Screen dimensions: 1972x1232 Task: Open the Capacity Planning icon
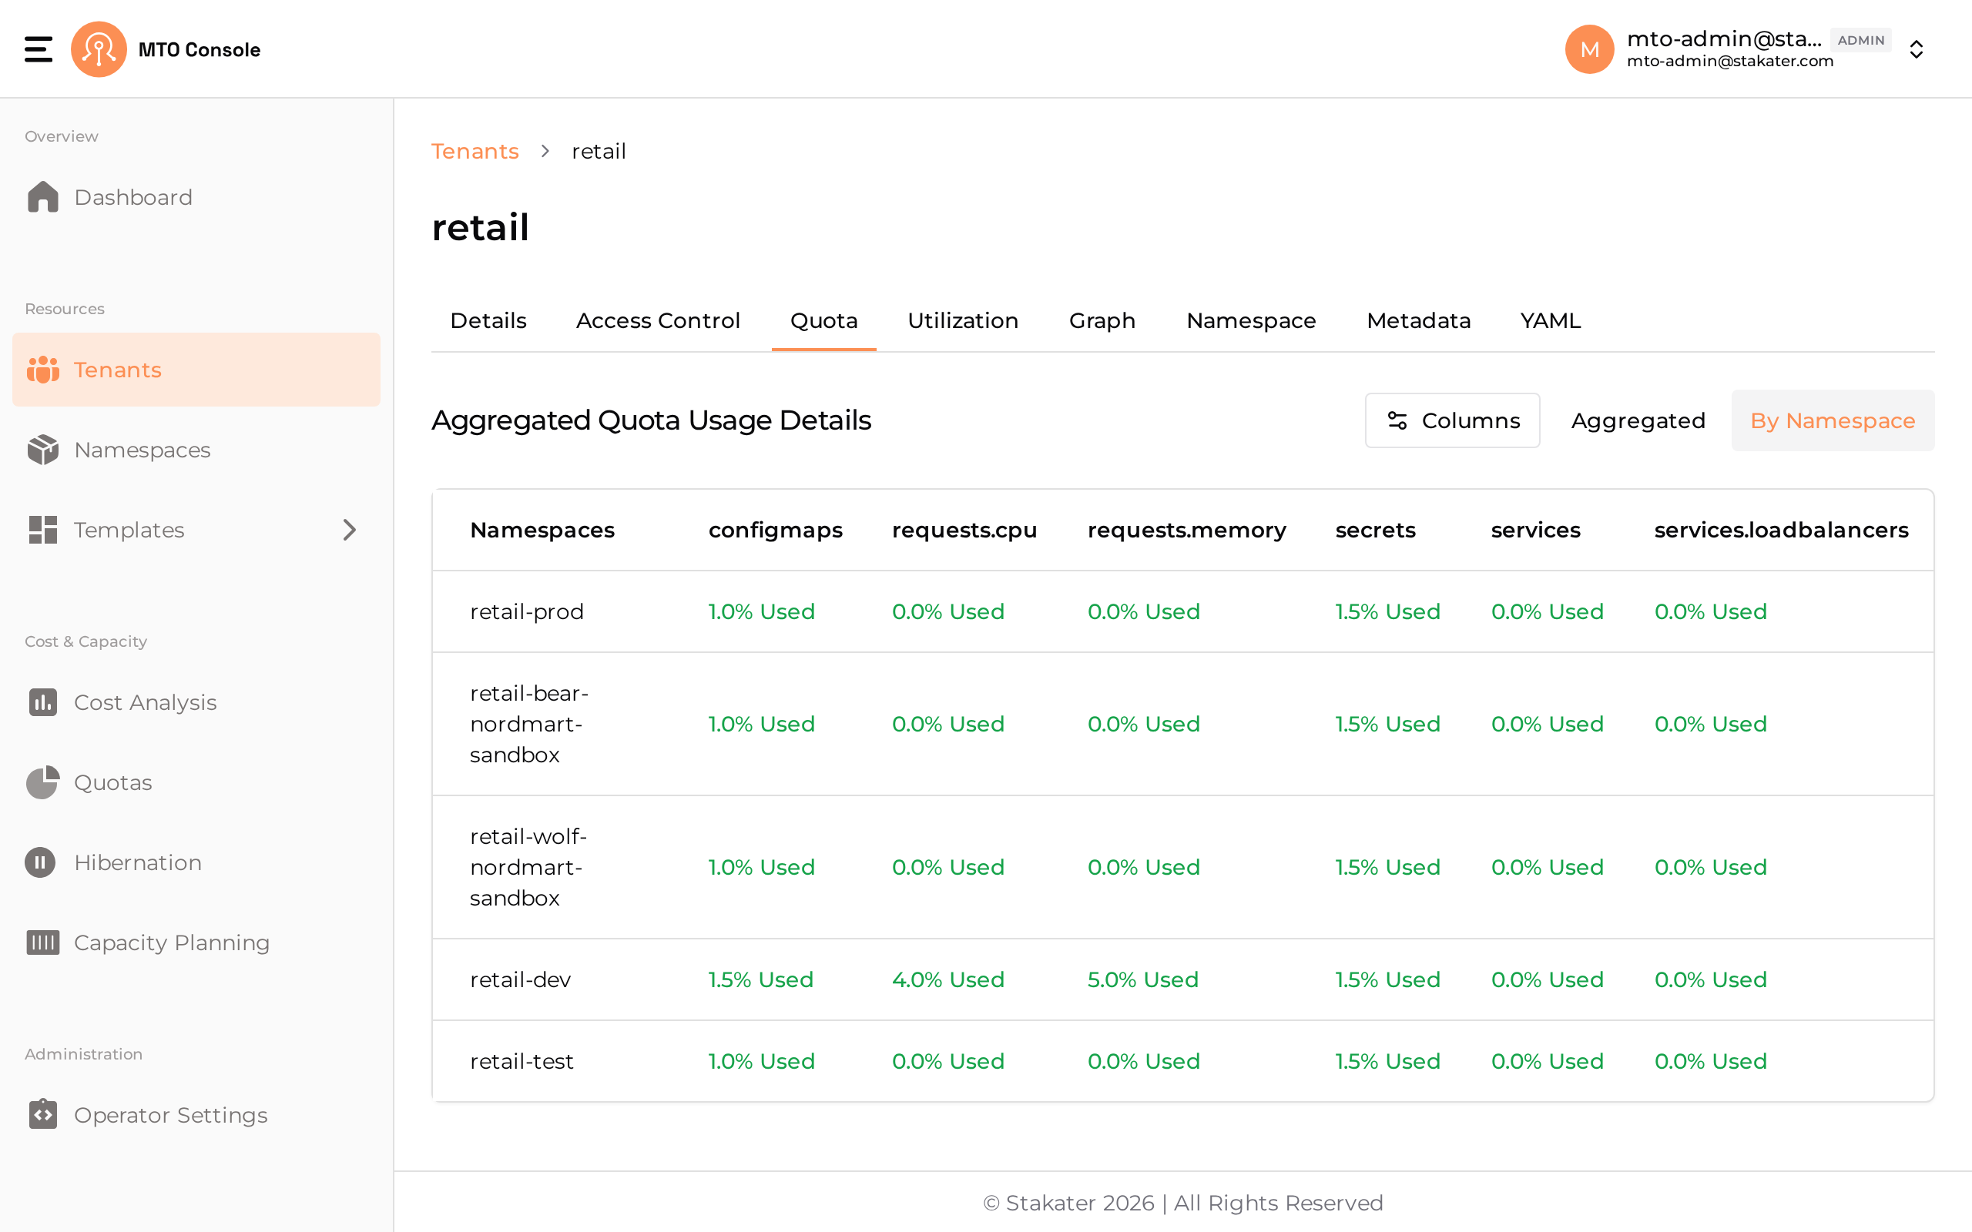click(x=42, y=942)
